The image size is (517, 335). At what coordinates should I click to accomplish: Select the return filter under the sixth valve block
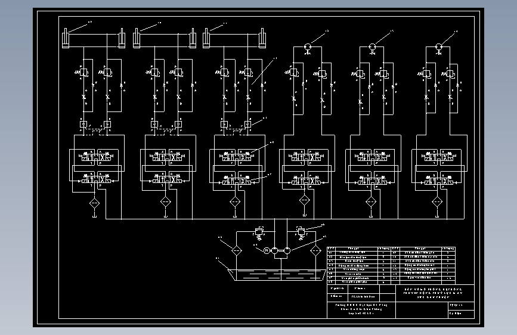click(437, 201)
